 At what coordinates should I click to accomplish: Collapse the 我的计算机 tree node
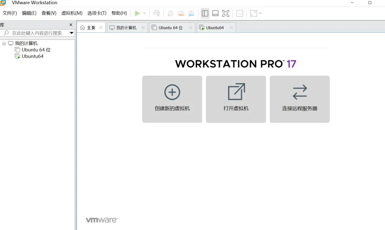(4, 43)
